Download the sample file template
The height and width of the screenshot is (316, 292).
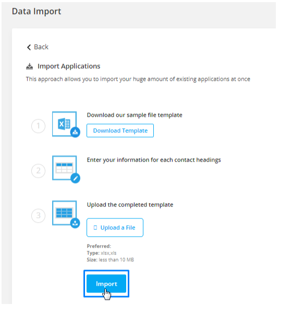[x=120, y=130]
